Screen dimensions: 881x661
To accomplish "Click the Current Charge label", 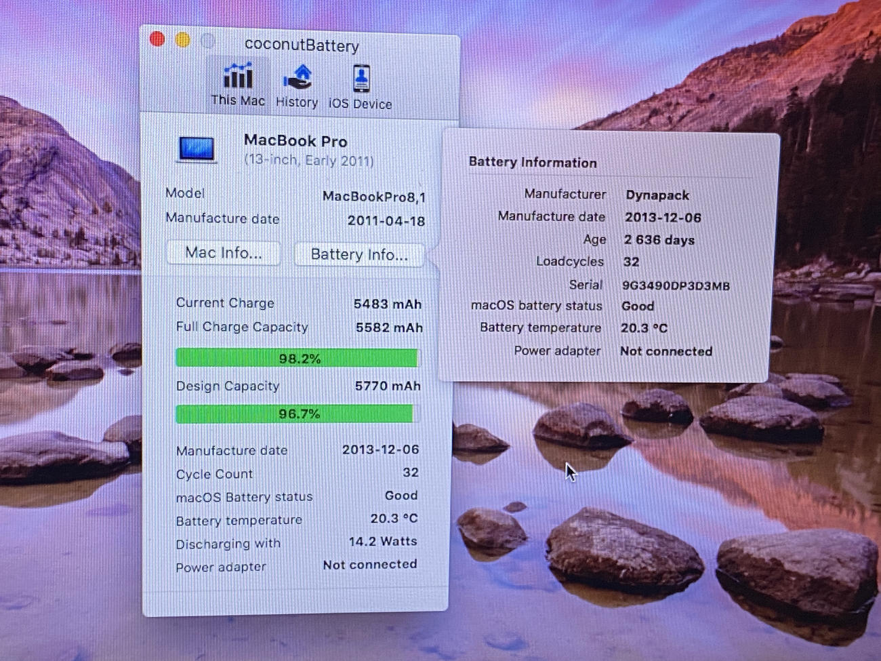I will click(x=225, y=303).
